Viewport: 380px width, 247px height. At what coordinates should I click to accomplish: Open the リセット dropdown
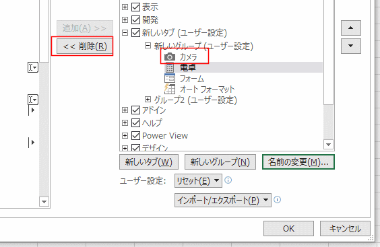198,180
